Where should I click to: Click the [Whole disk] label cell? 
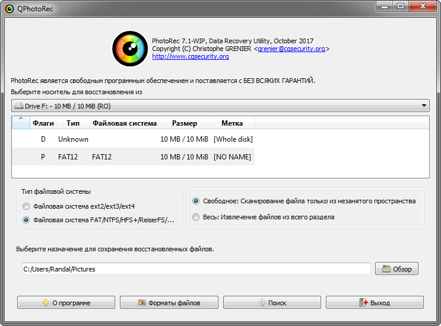233,139
